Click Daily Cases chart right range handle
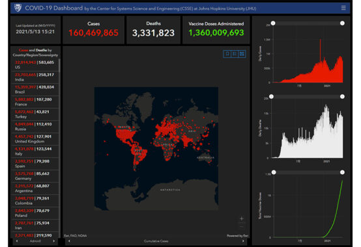This screenshot has width=361, height=247. tap(342, 23)
